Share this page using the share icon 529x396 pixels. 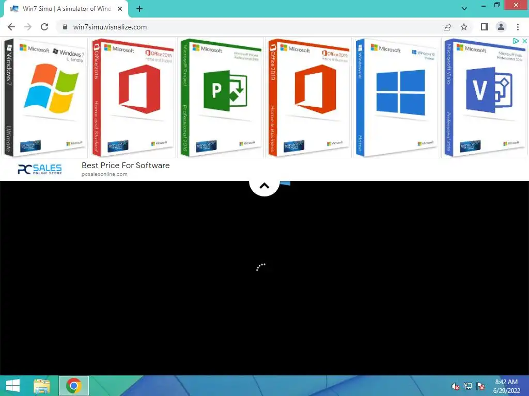click(447, 27)
